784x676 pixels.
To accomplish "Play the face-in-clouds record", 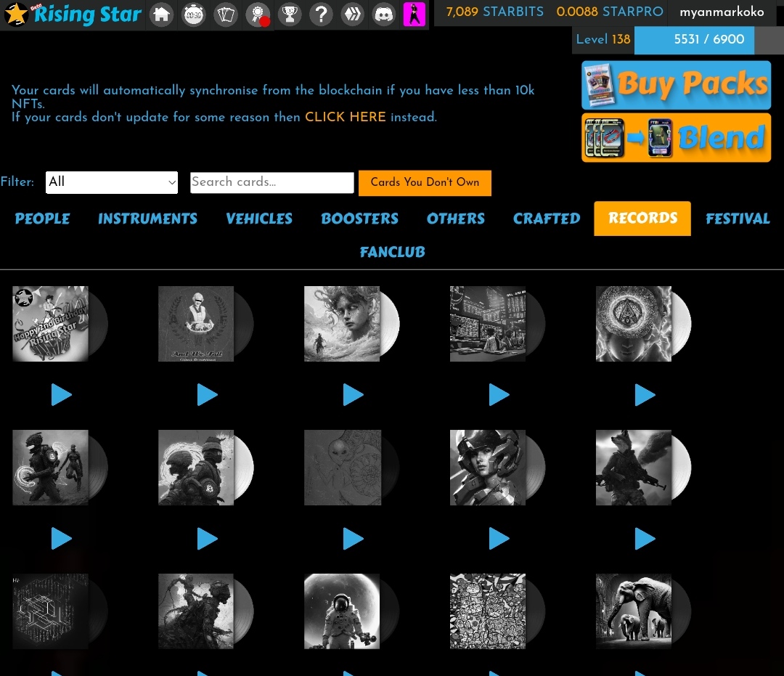I will [354, 395].
